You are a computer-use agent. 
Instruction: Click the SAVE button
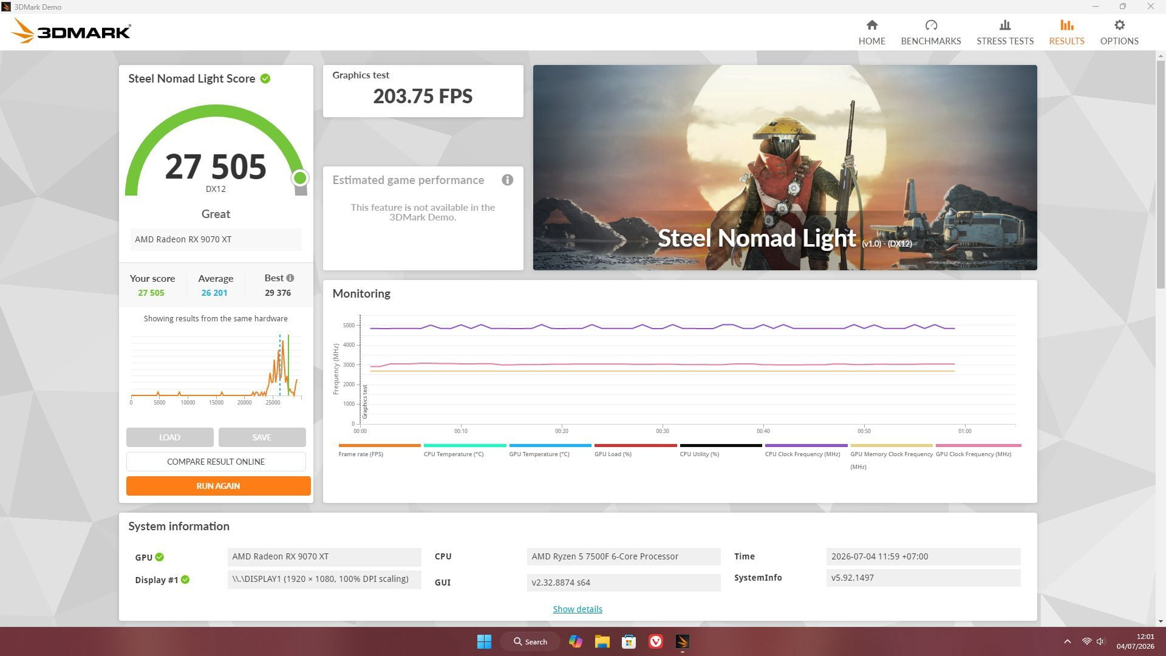point(262,437)
